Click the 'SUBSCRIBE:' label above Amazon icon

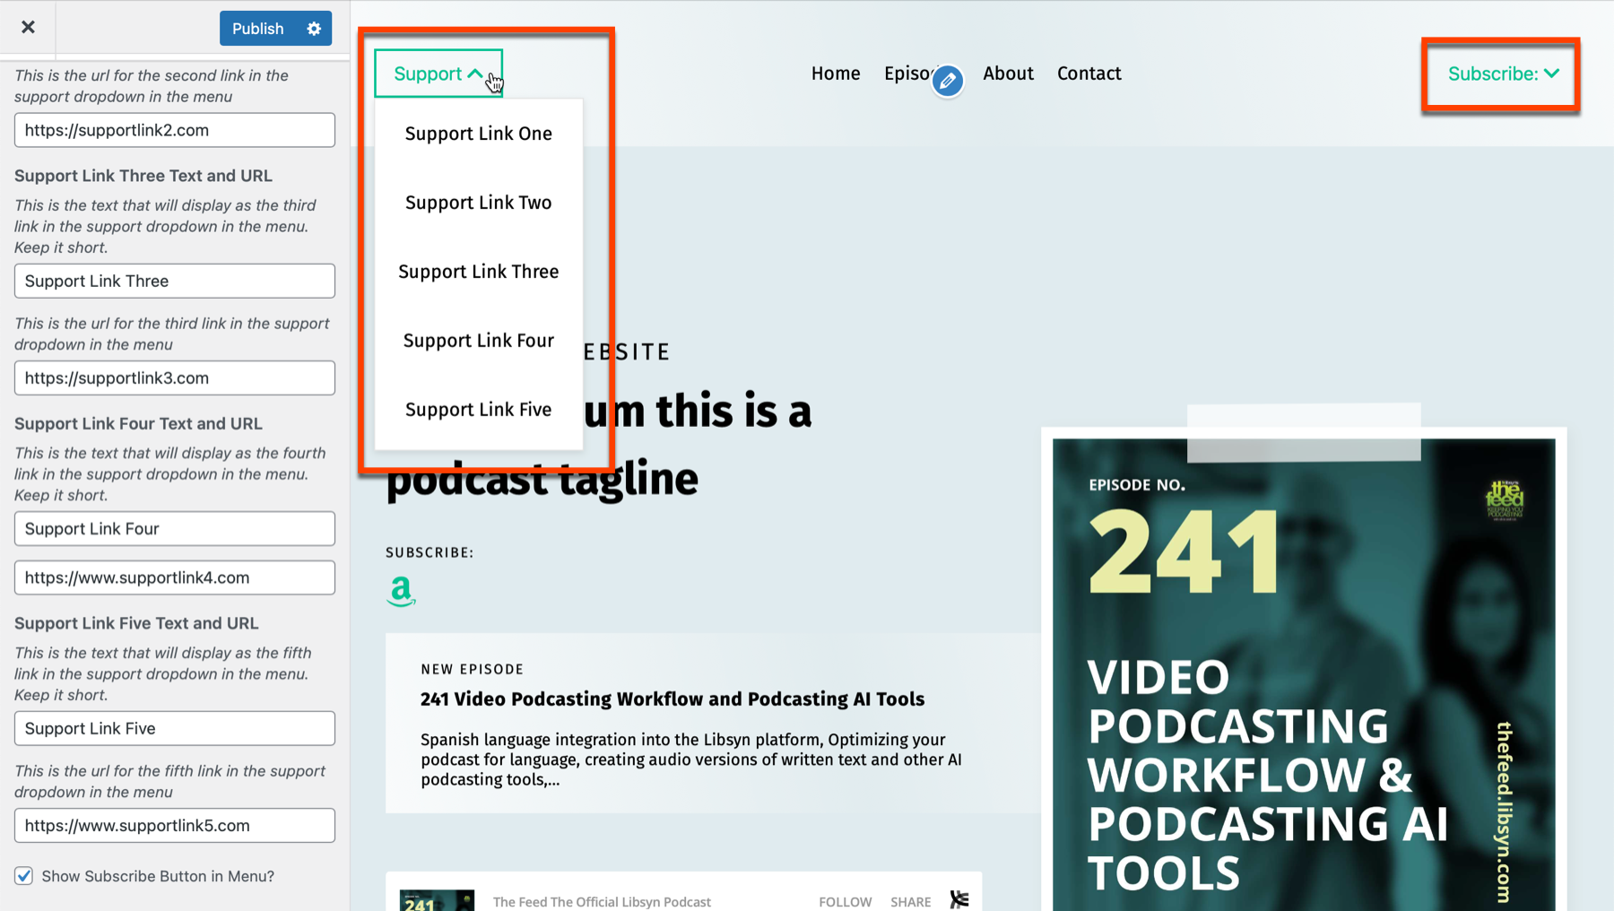(x=430, y=552)
